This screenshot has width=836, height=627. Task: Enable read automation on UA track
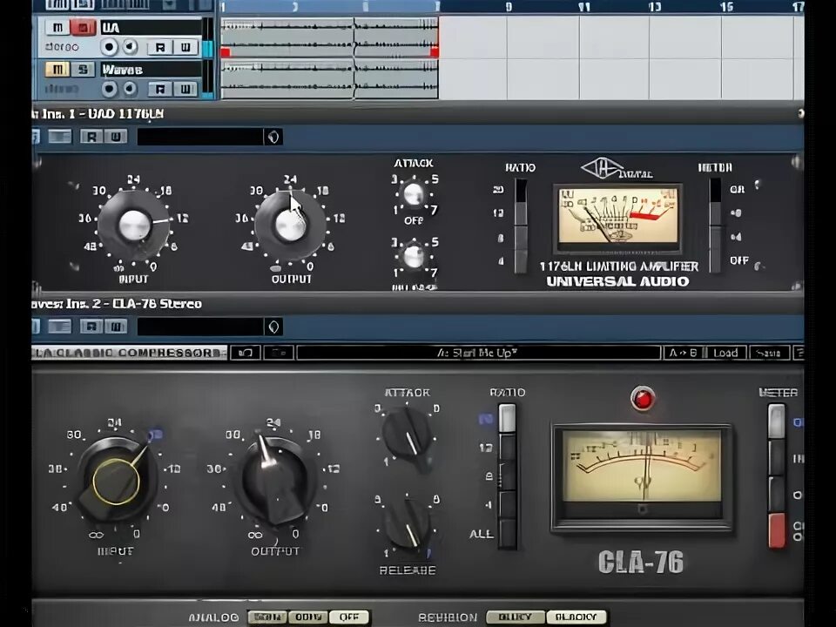(x=159, y=47)
